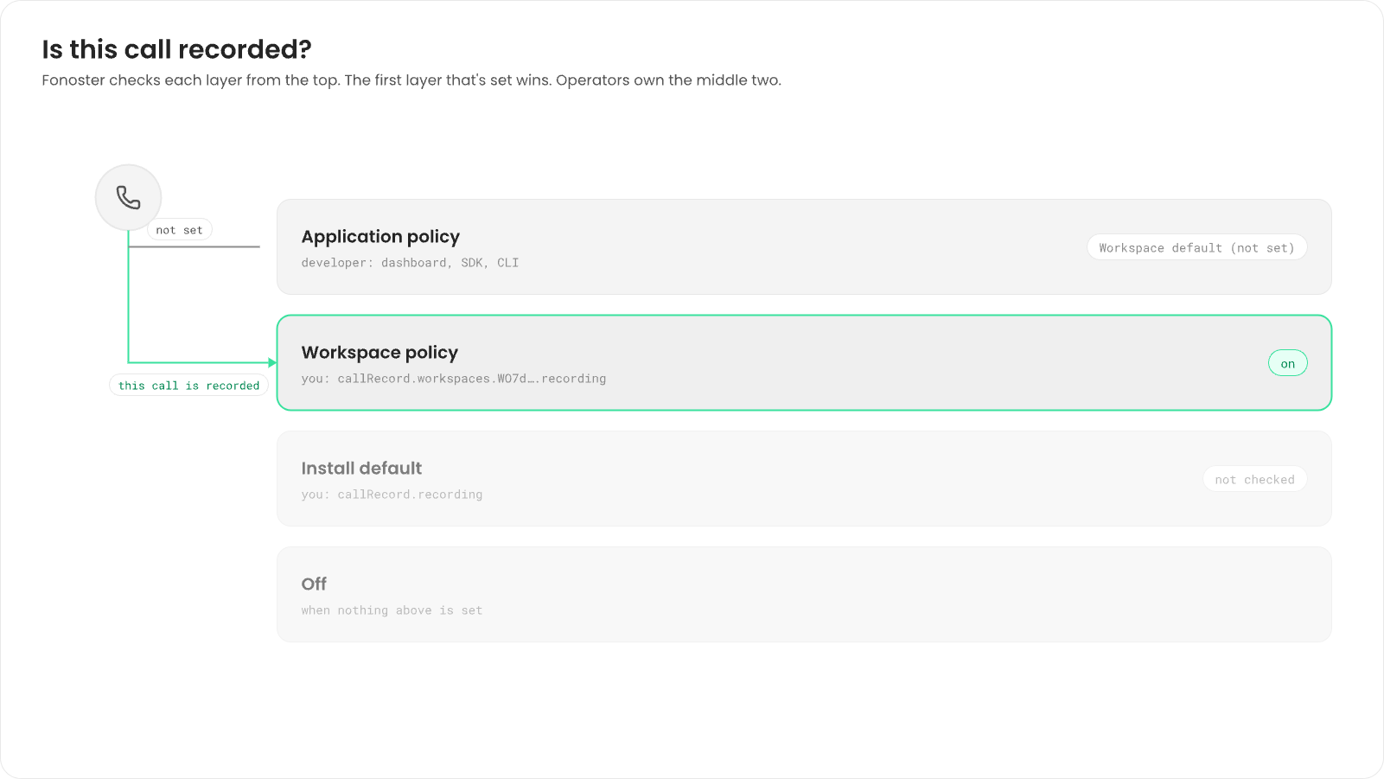
Task: Click the 'Is this call recorded?' heading
Action: pos(176,49)
